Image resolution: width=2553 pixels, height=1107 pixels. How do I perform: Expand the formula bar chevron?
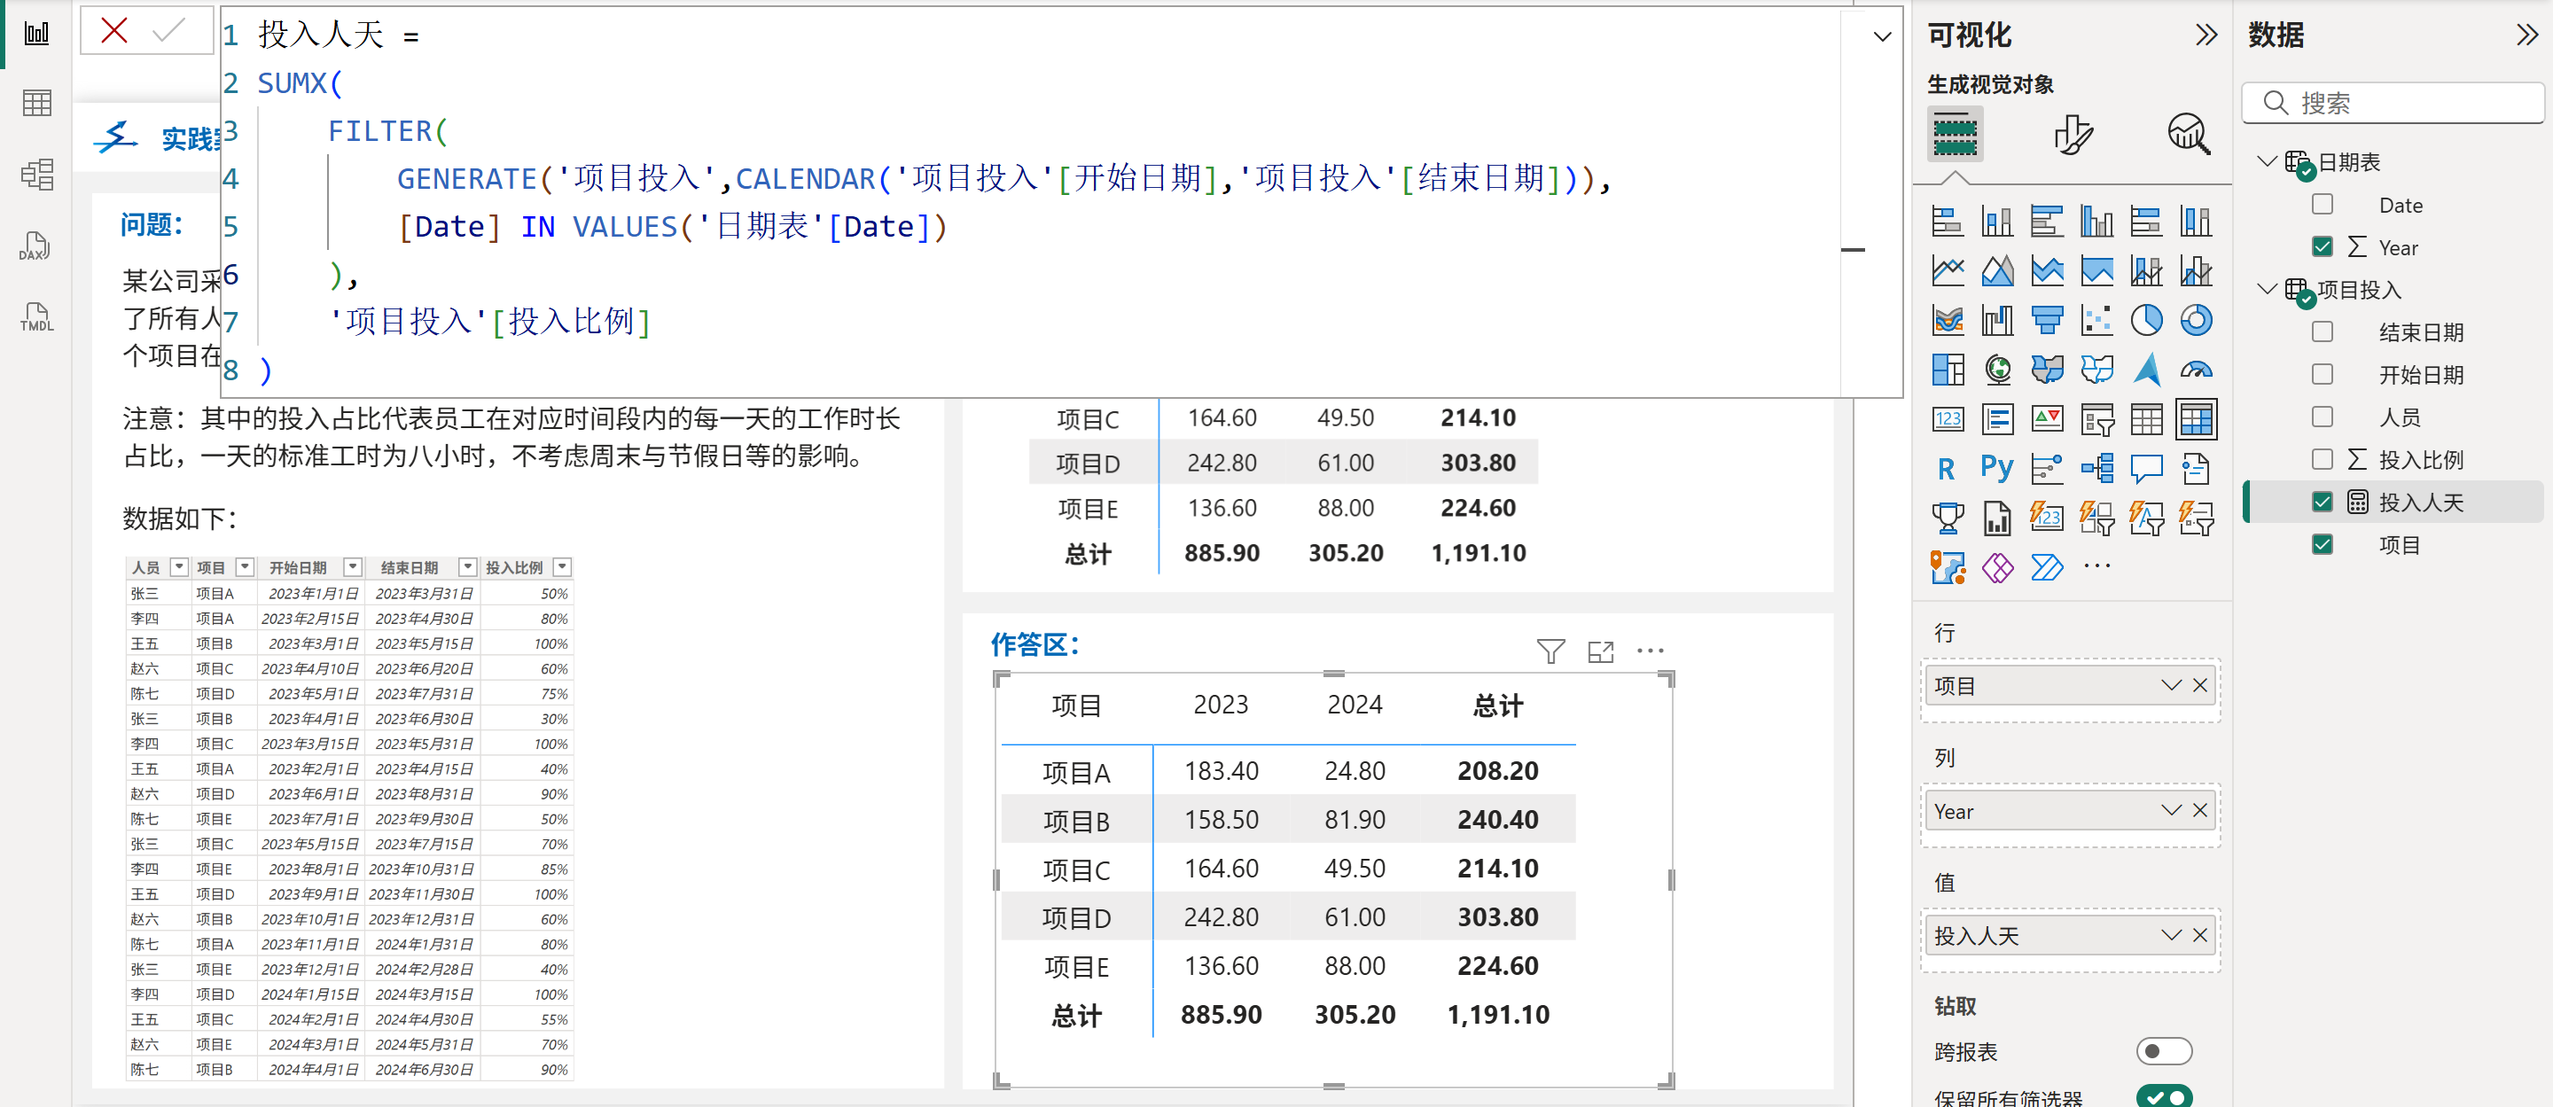pyautogui.click(x=1881, y=37)
